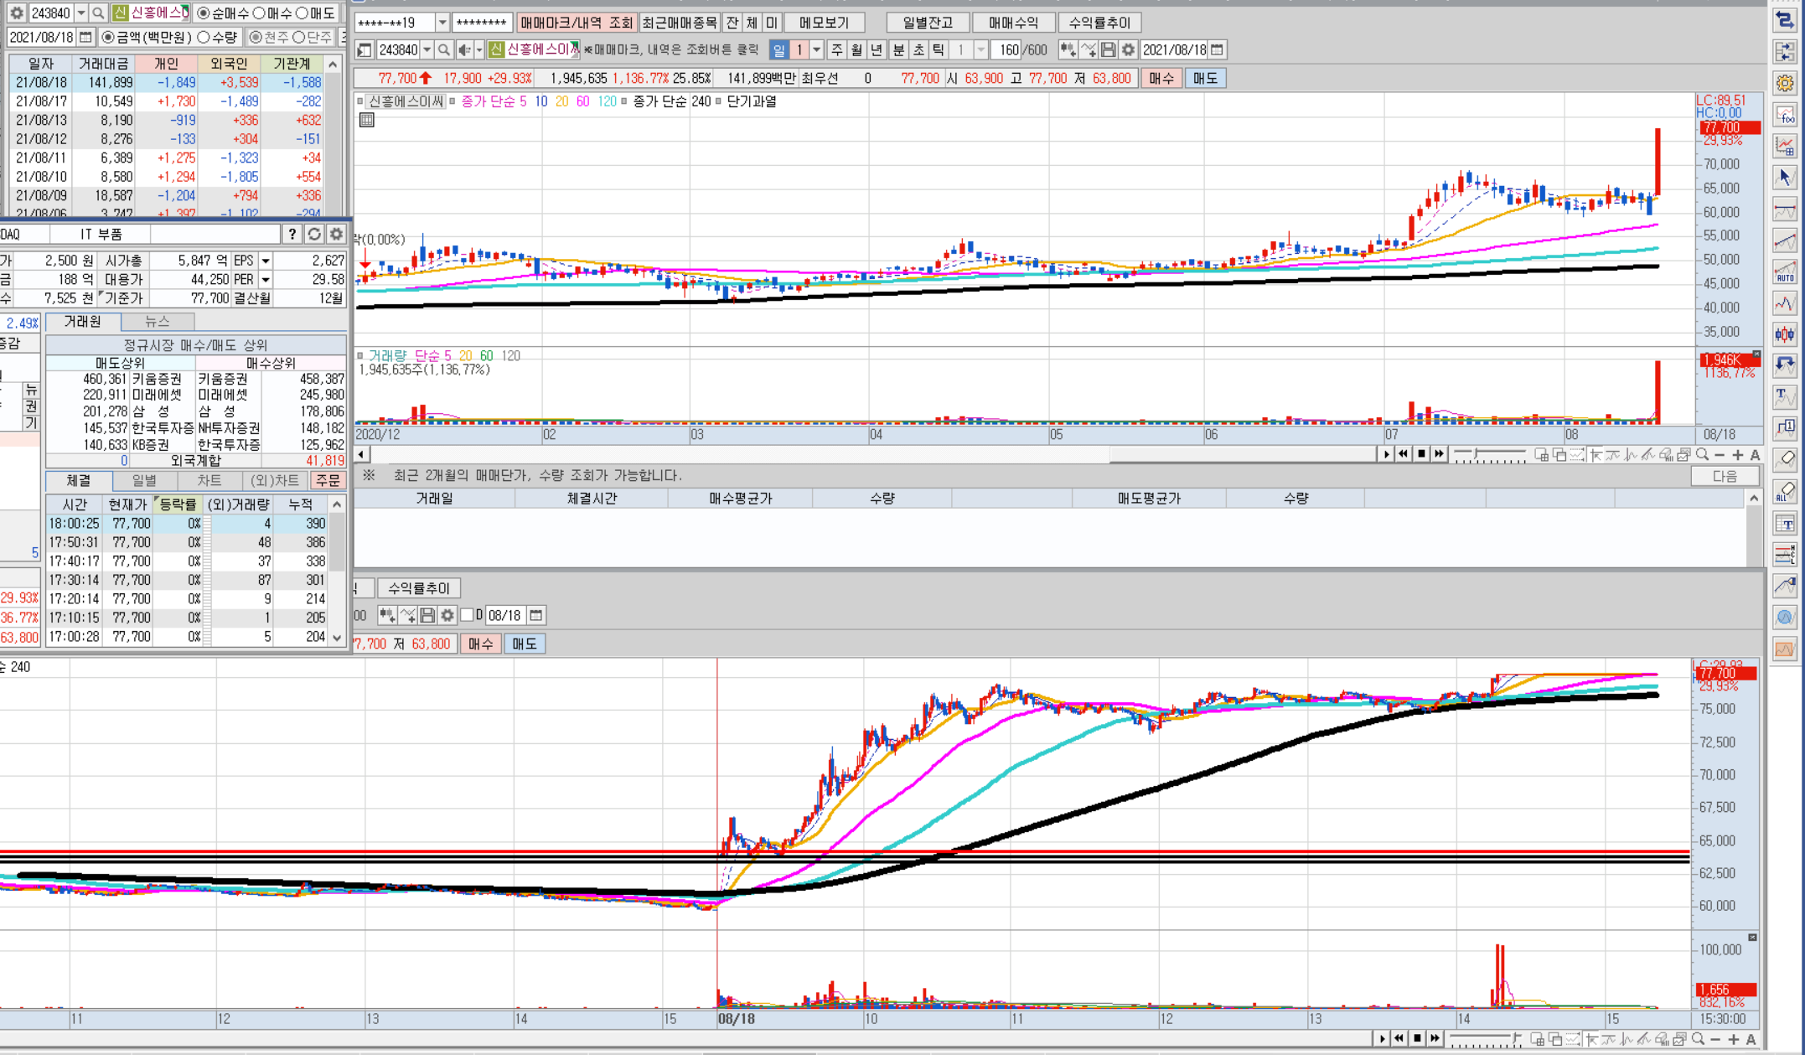Click the speaker sound icon in chart toolbar
1805x1055 pixels.
click(x=464, y=50)
